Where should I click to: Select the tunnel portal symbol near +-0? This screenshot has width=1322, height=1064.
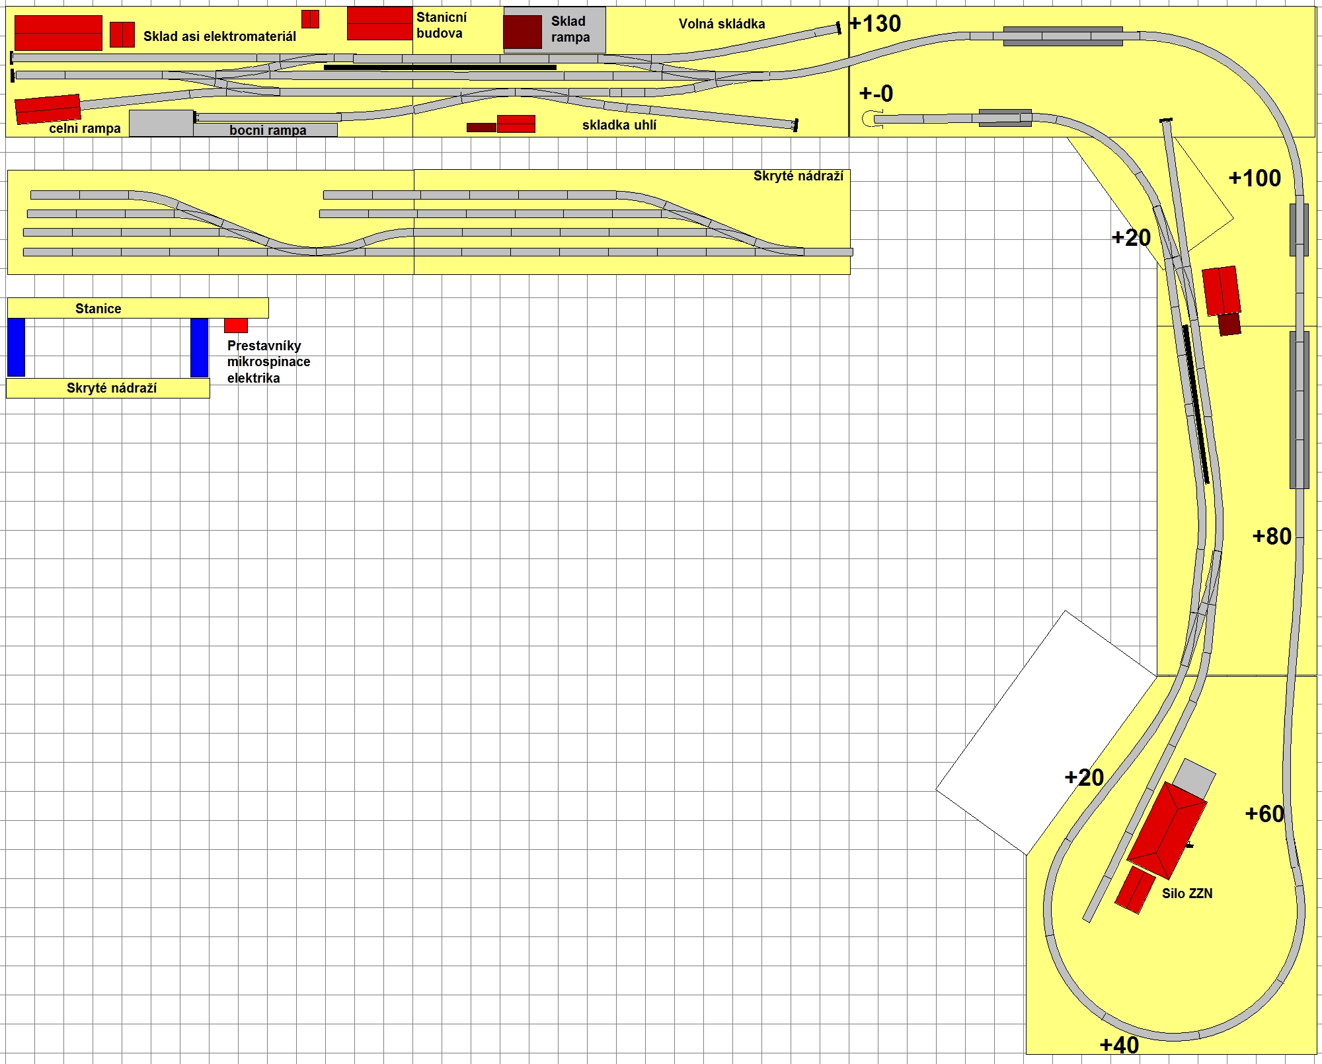(872, 119)
